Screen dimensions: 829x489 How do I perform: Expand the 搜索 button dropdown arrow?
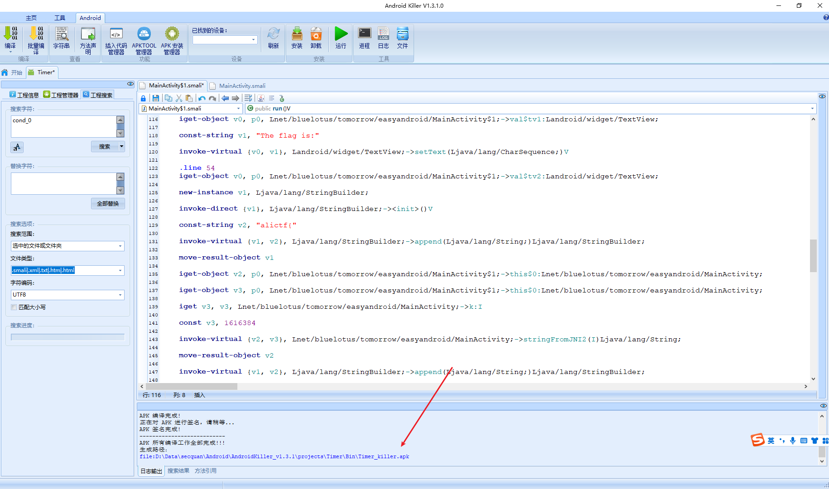[x=121, y=146]
